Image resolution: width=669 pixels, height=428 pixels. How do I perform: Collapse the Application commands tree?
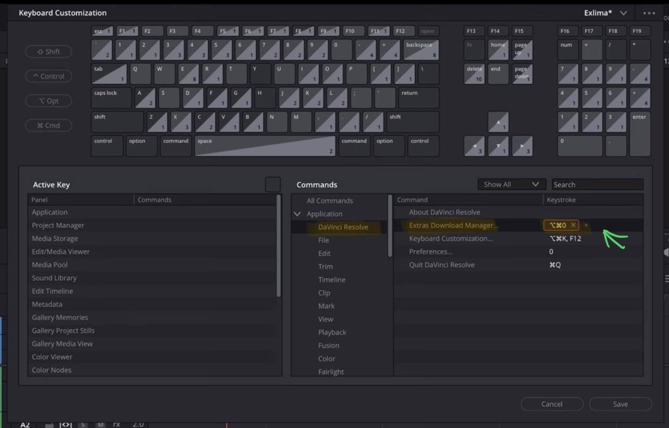297,213
